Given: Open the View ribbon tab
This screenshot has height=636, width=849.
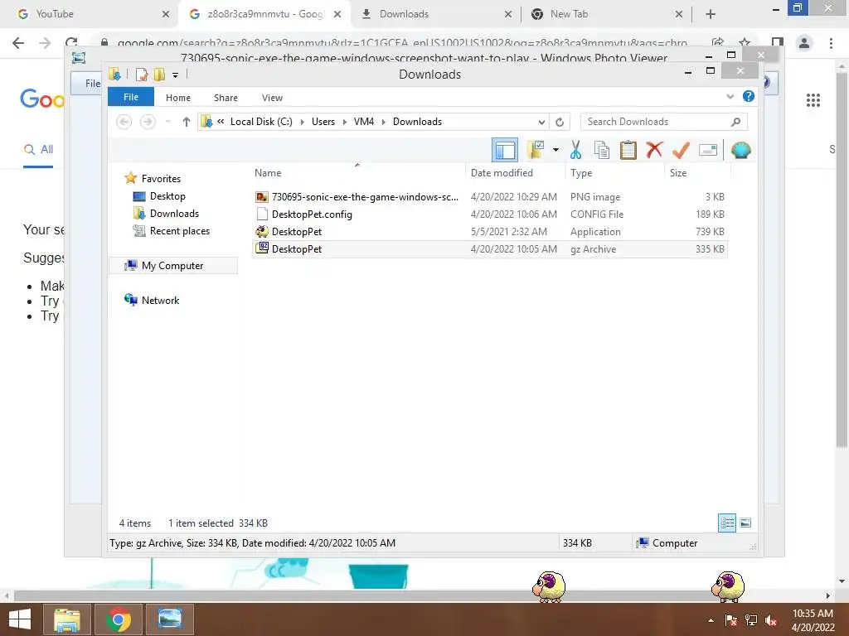Looking at the screenshot, I should [x=272, y=98].
